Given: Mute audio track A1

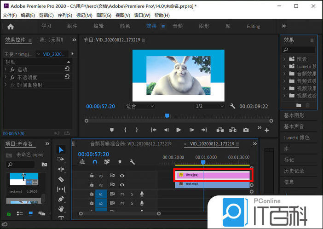Looking at the screenshot, I should coord(122,194).
